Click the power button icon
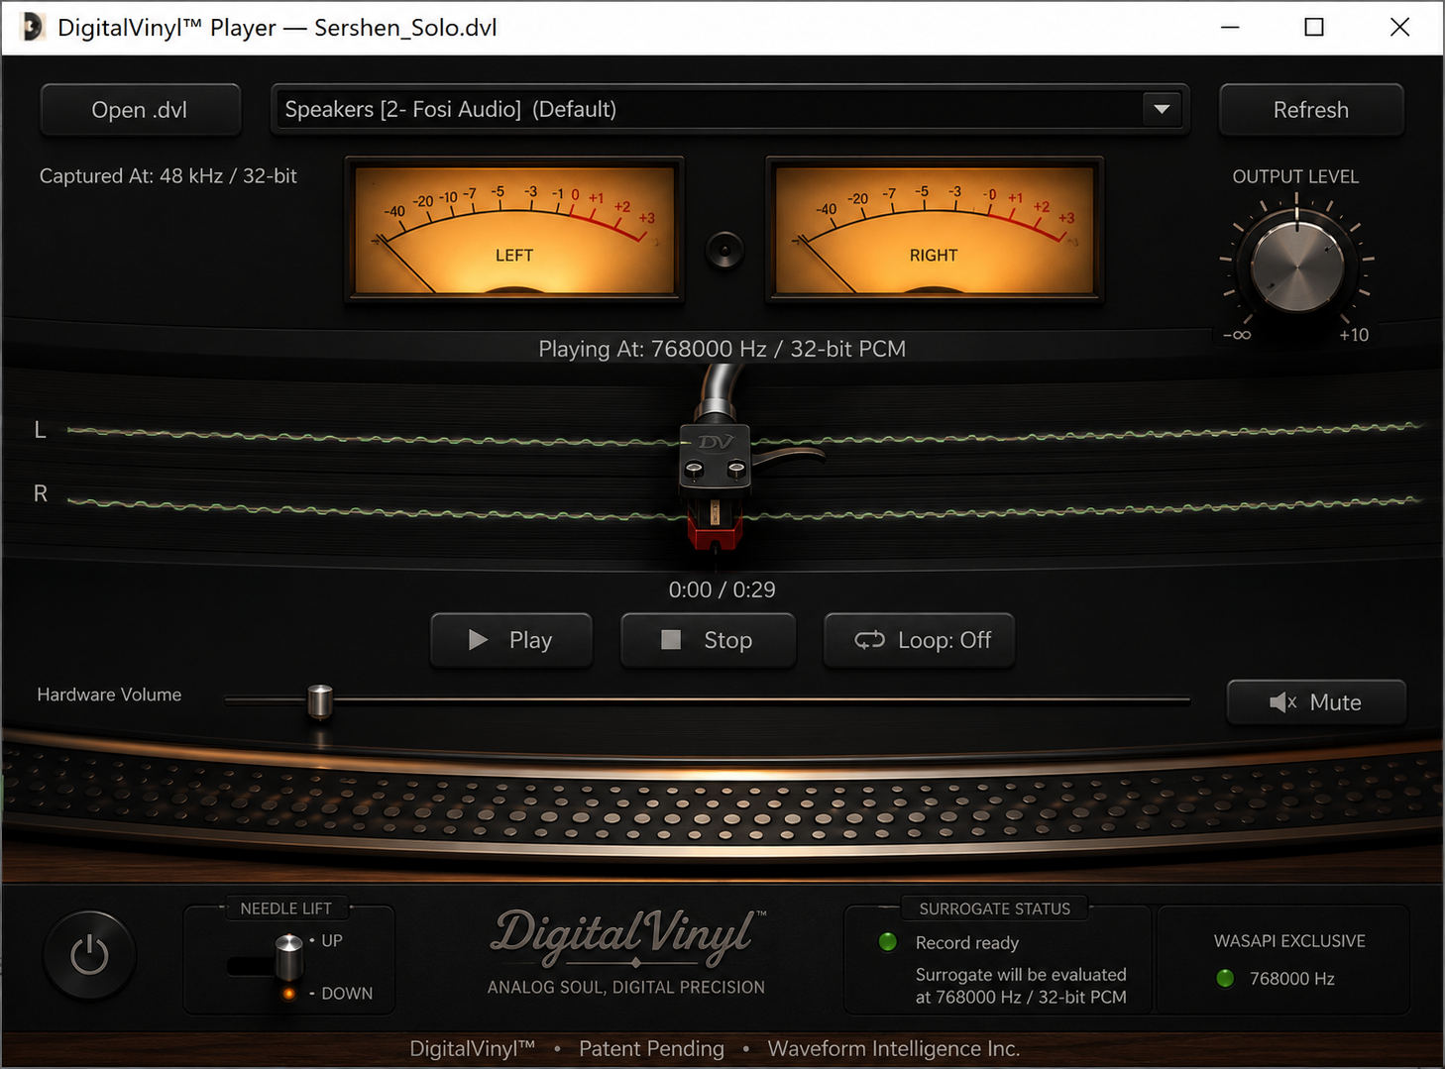The width and height of the screenshot is (1445, 1069). pos(89,956)
